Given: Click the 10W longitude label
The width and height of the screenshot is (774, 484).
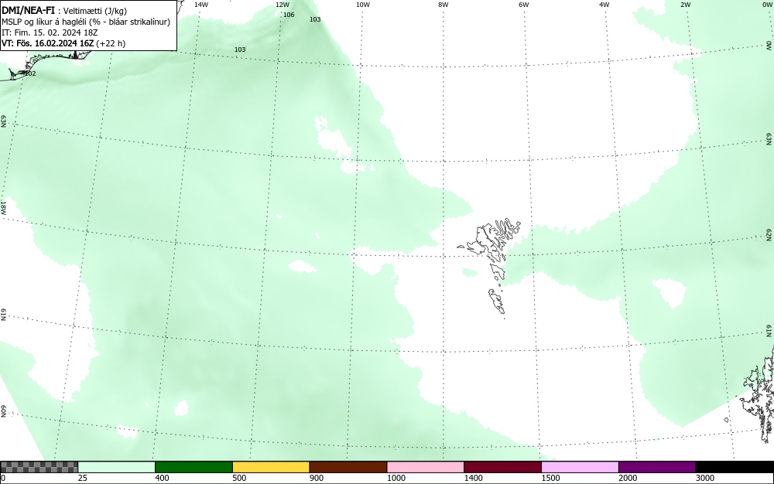Looking at the screenshot, I should 363,5.
